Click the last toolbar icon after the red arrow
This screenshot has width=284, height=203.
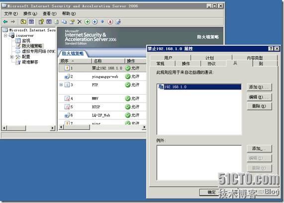click(x=118, y=22)
